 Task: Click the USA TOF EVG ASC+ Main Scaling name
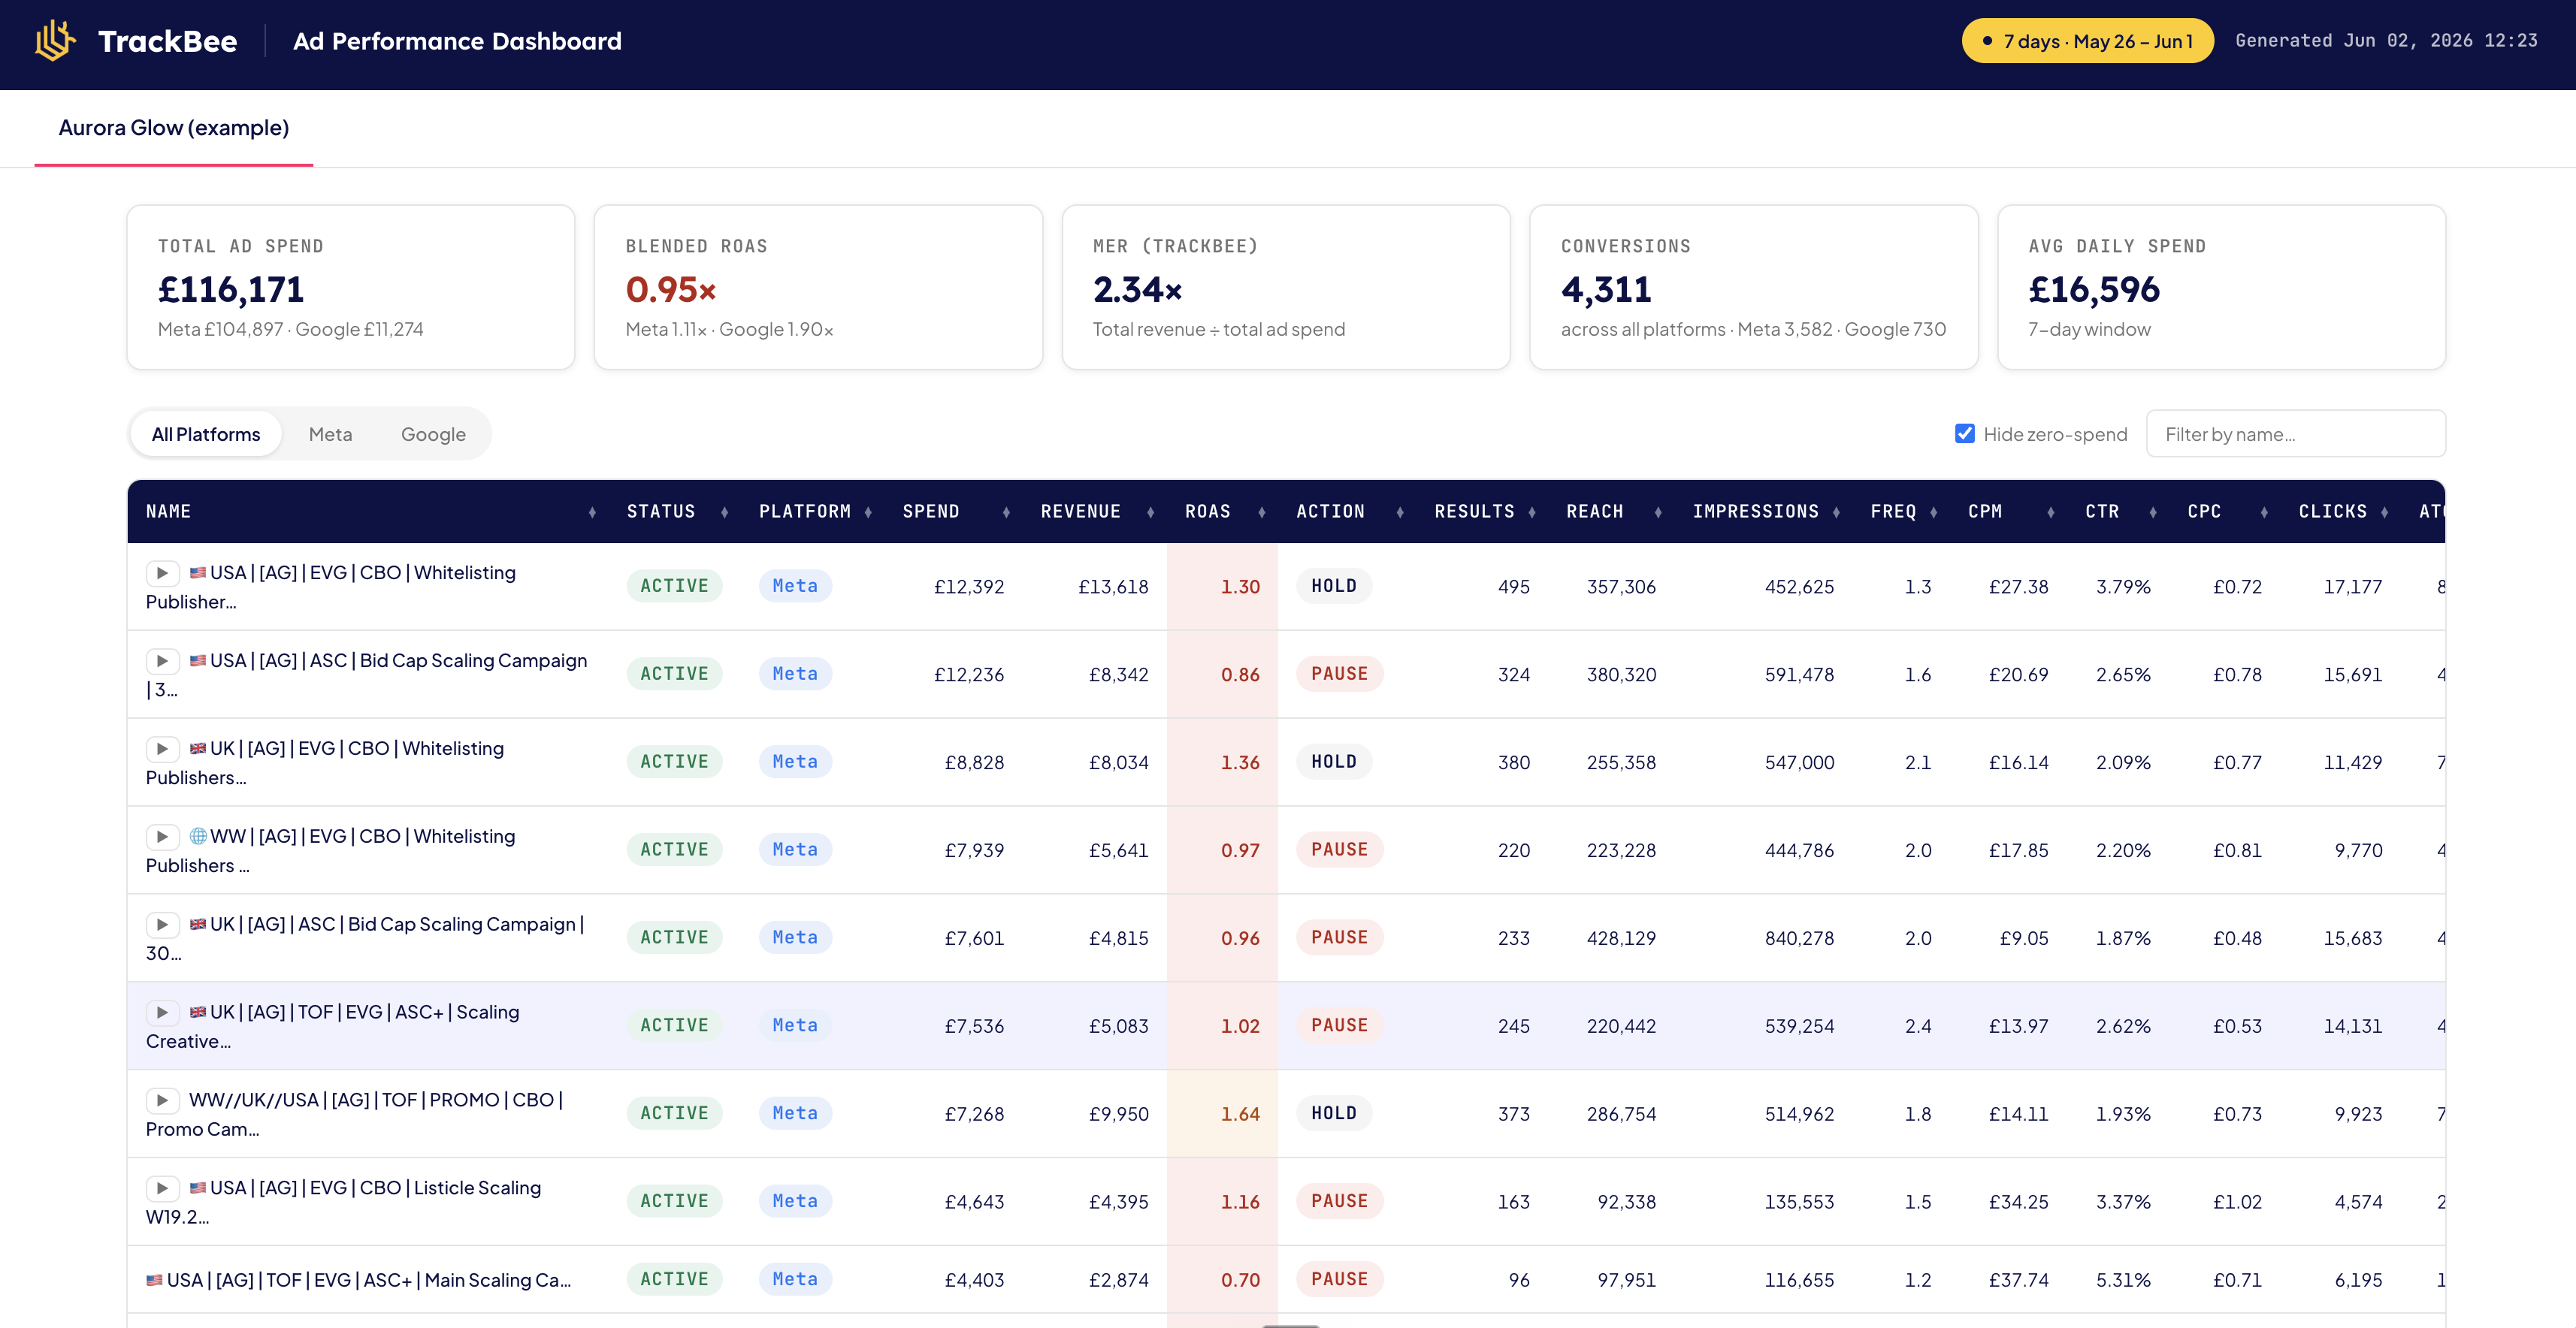point(358,1280)
